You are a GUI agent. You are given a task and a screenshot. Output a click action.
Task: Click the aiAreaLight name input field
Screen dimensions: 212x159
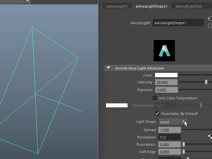(178, 23)
